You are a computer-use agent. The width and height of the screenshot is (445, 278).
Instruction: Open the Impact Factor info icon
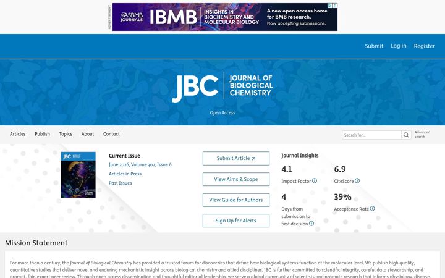click(x=315, y=180)
